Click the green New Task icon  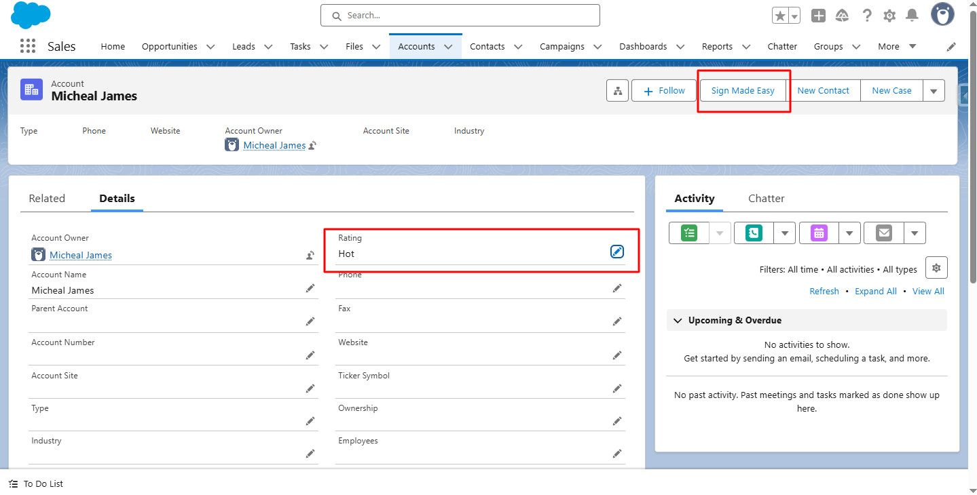pyautogui.click(x=689, y=233)
